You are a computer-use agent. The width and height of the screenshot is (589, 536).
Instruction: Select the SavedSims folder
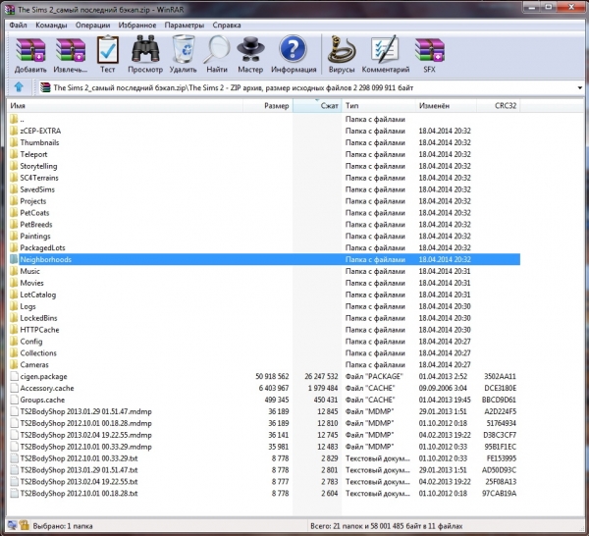pos(37,188)
